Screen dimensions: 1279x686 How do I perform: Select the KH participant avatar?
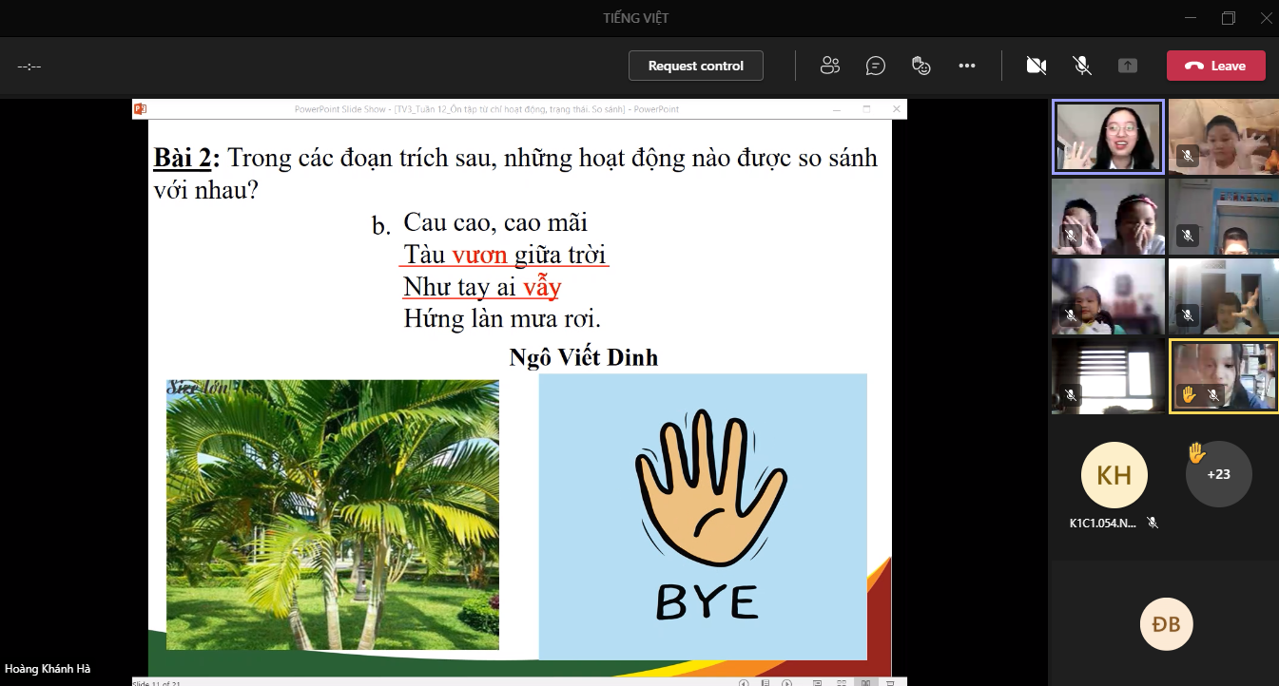pos(1114,474)
